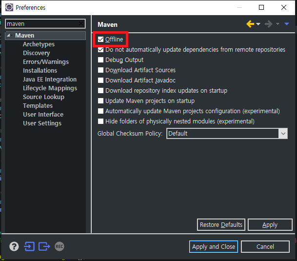Click the Apply button
297x261 pixels.
click(x=270, y=225)
